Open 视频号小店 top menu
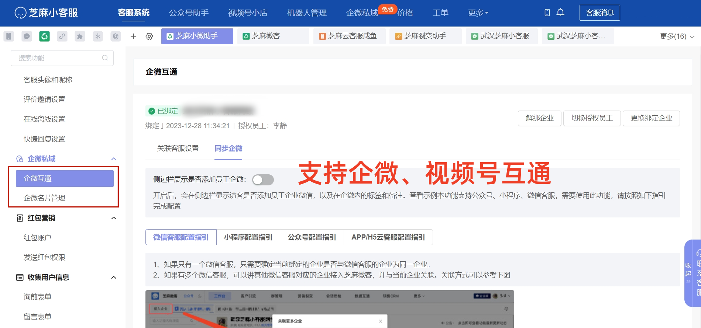The image size is (701, 328). 248,13
